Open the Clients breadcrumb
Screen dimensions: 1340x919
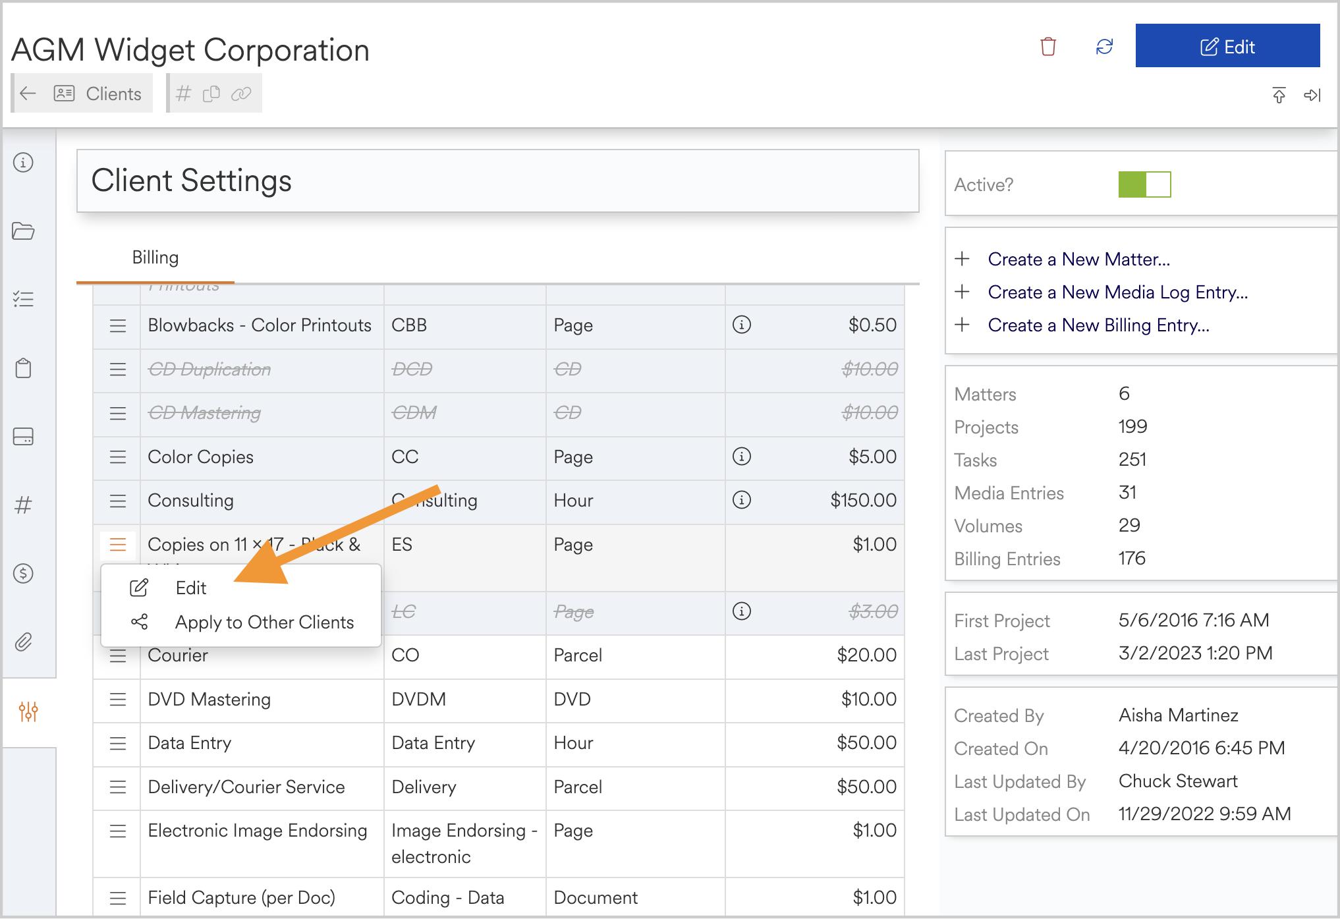[113, 94]
